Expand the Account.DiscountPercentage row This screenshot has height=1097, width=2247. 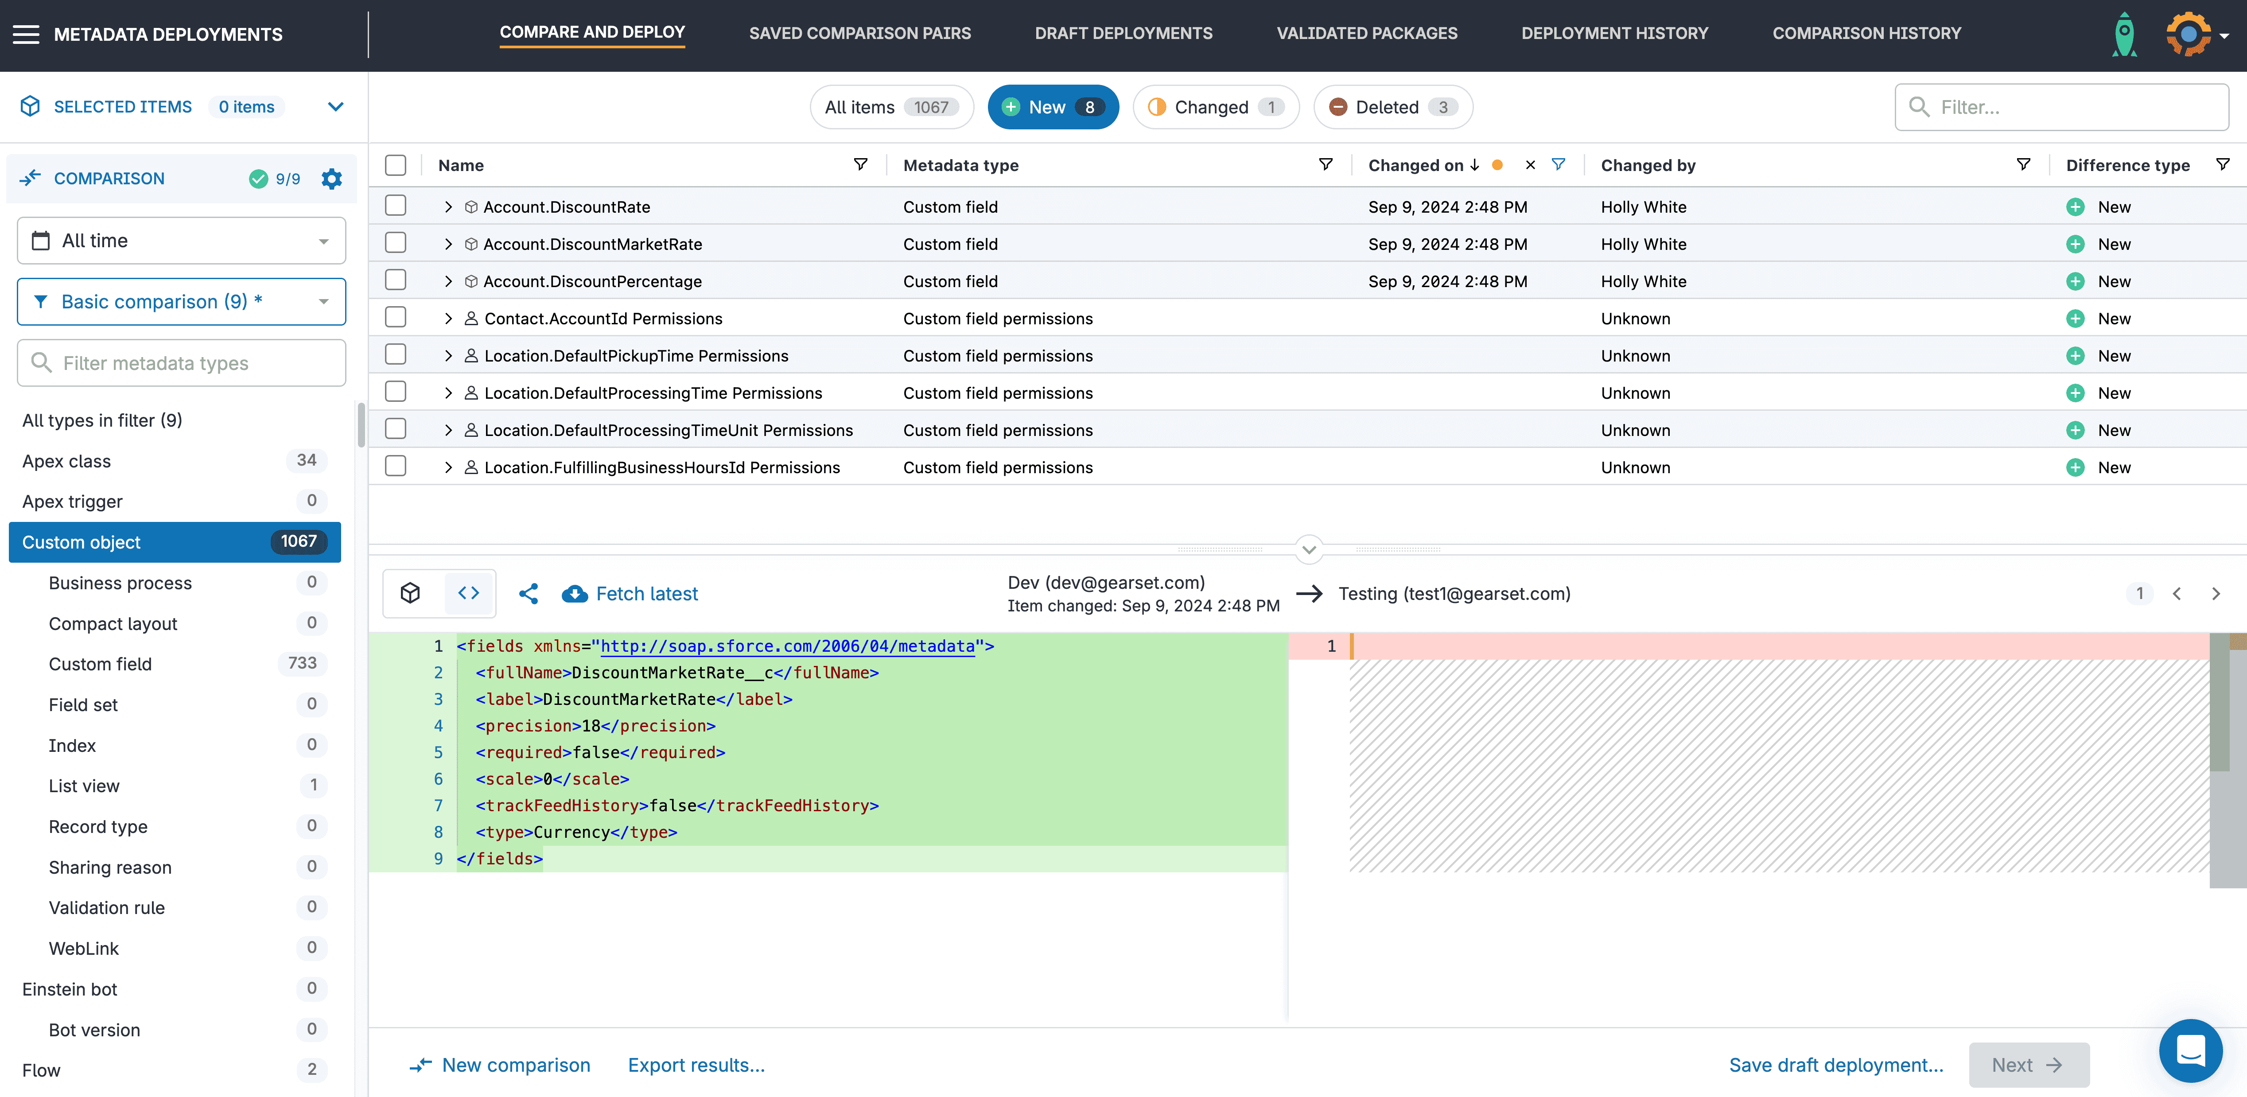[x=448, y=281]
